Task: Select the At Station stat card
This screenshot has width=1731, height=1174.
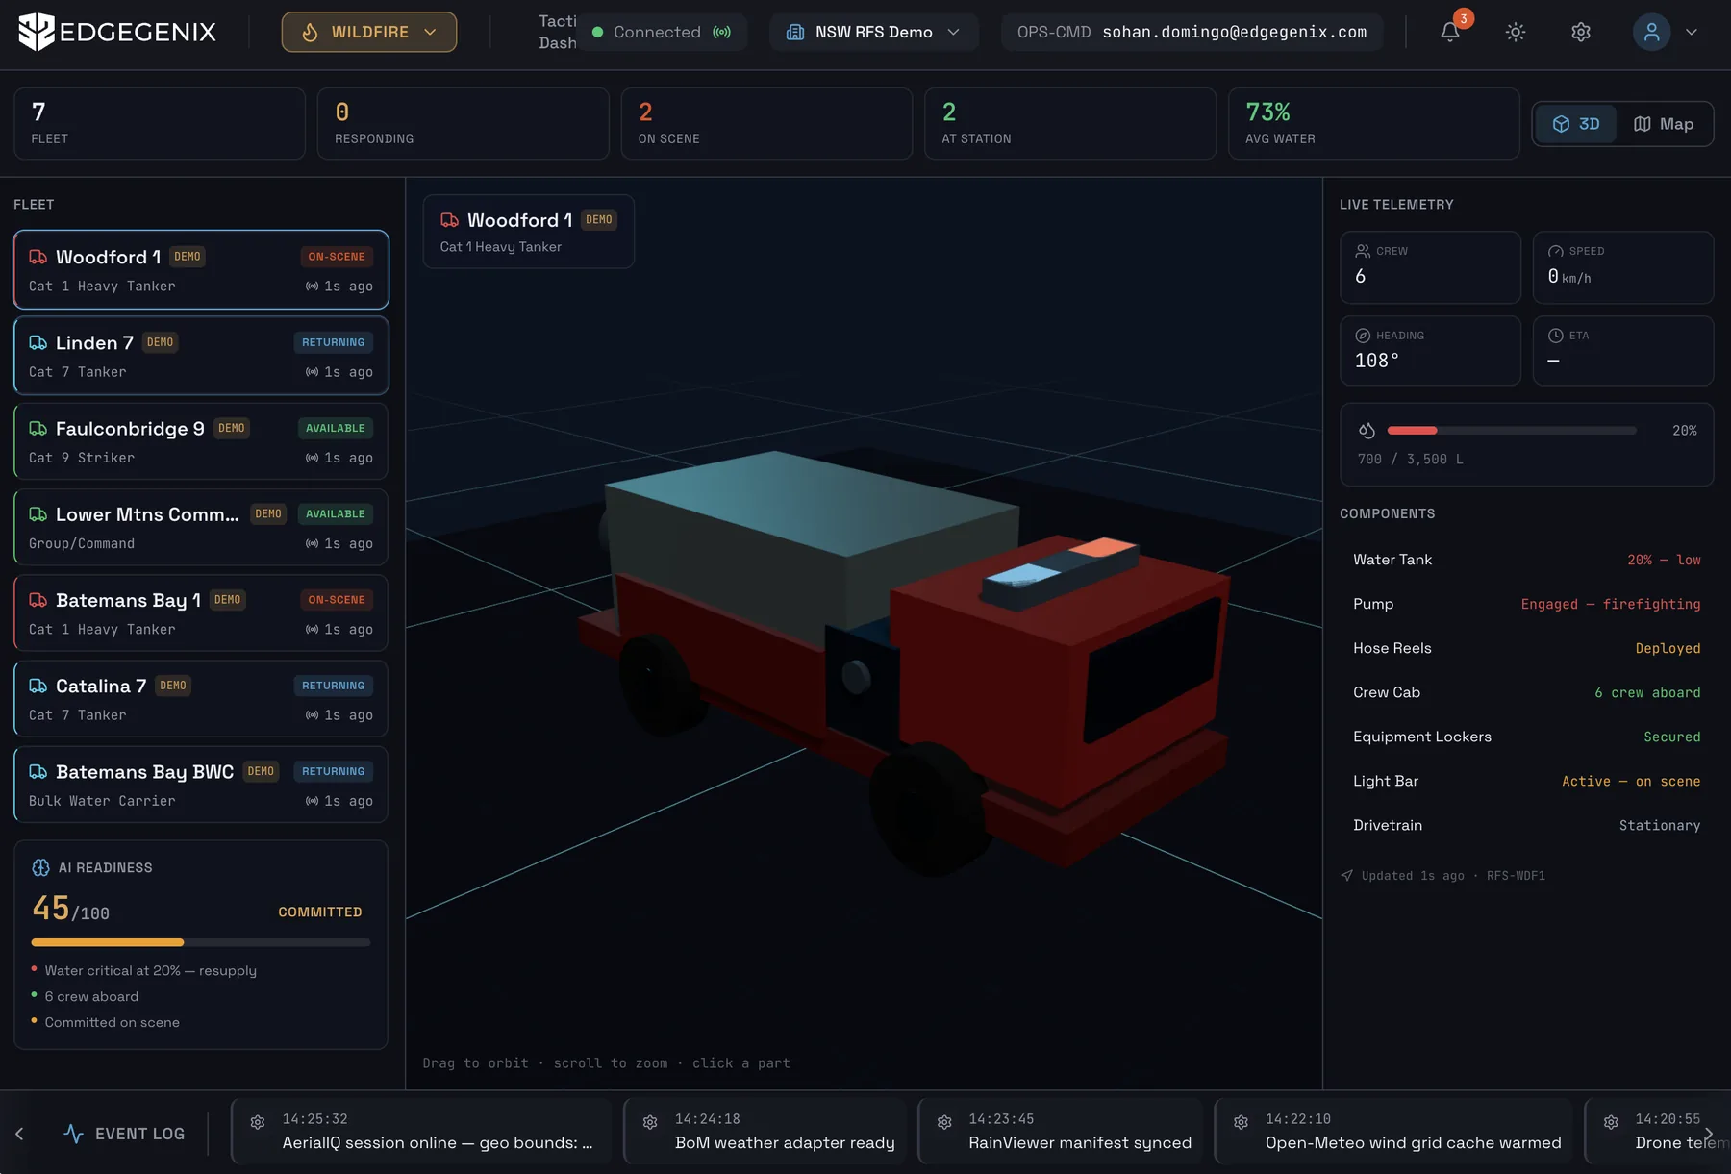Action: pyautogui.click(x=1070, y=124)
